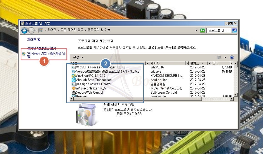Viewport: 263px width, 154px height.
Task: Click the AnySign4PC program icon
Action: [73, 76]
